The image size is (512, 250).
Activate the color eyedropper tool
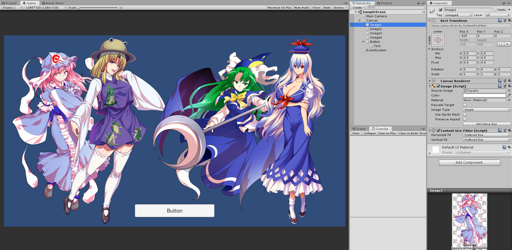[x=509, y=95]
